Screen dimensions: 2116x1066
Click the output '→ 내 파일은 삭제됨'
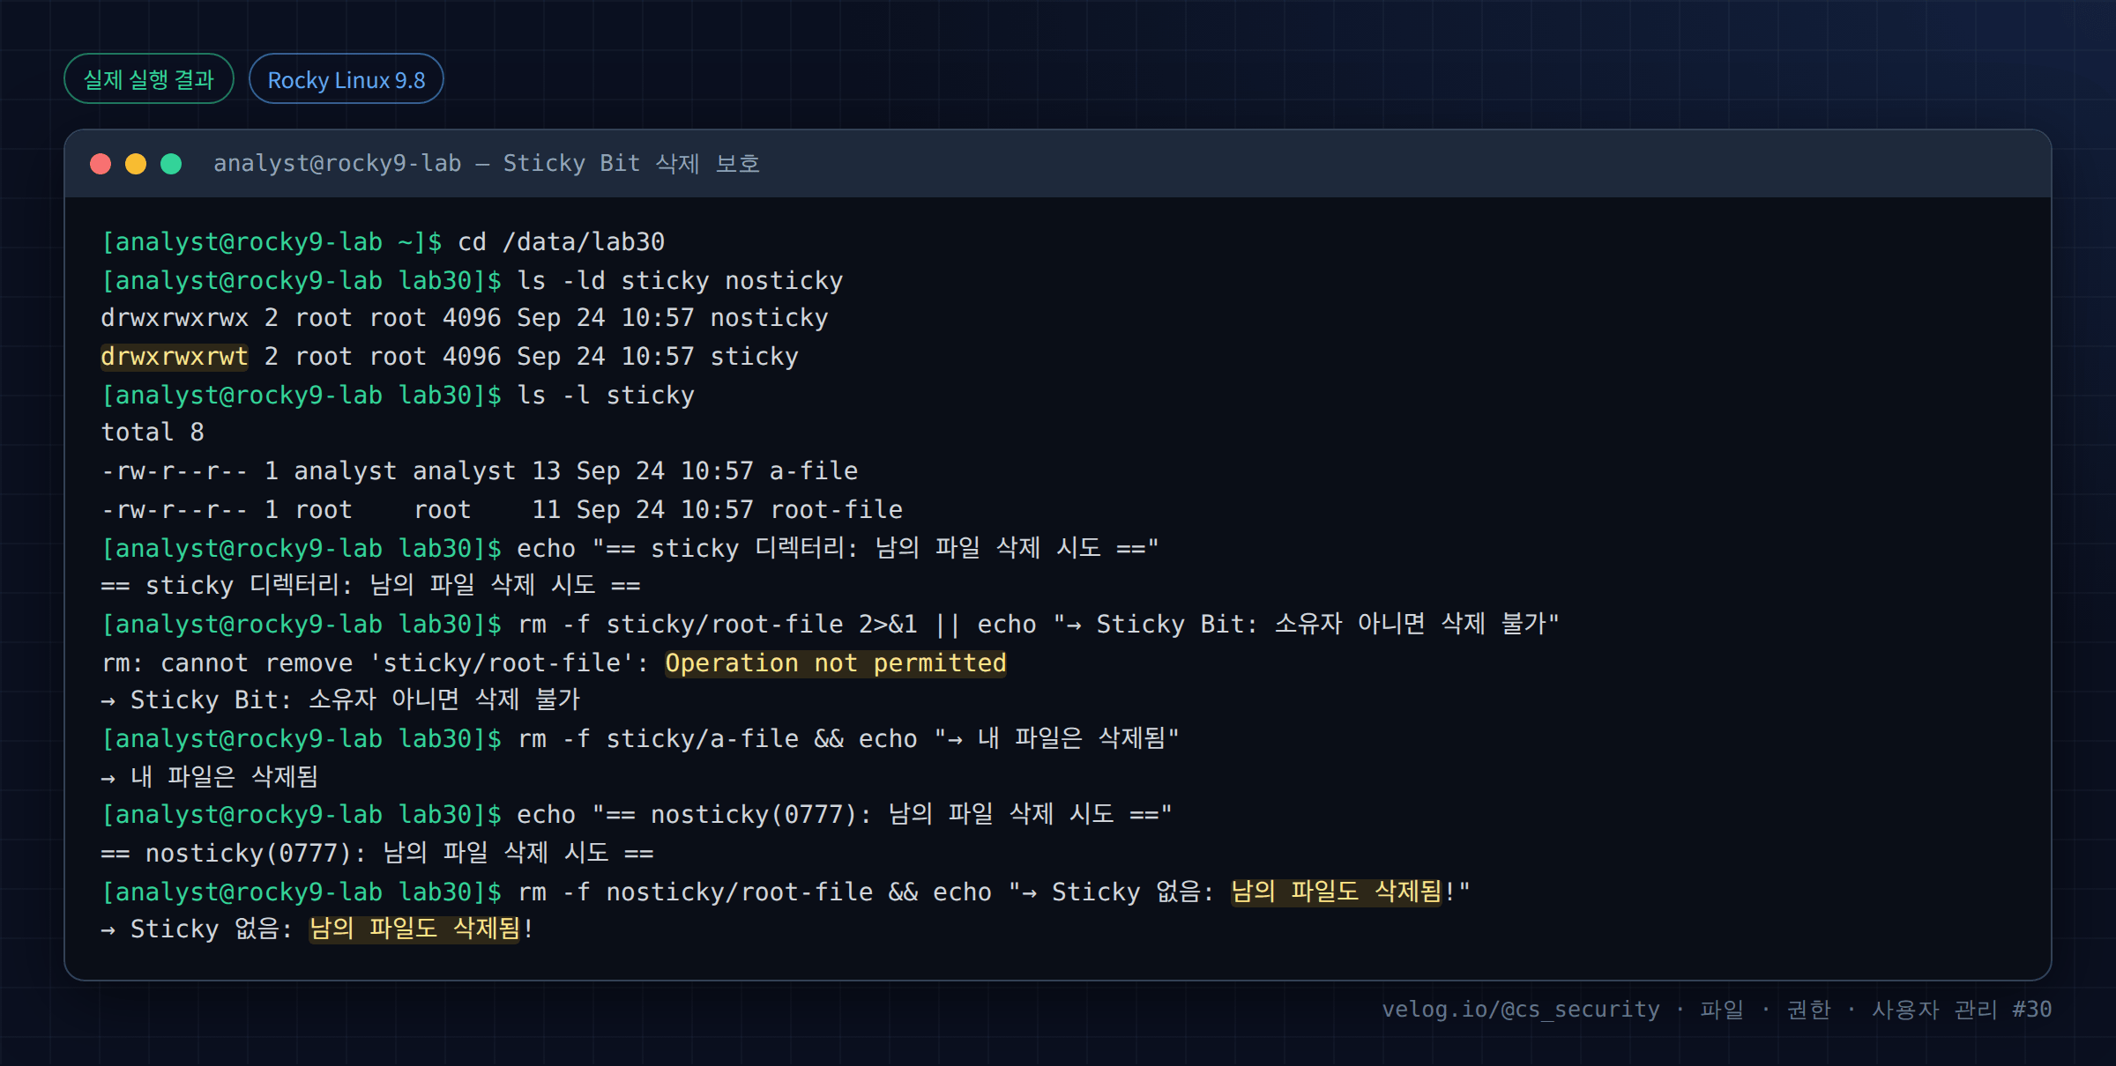click(x=210, y=777)
